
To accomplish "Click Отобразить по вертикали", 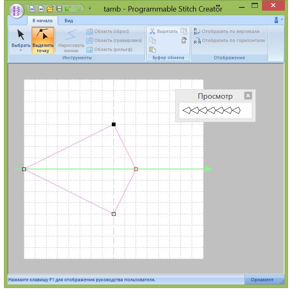I will (227, 31).
